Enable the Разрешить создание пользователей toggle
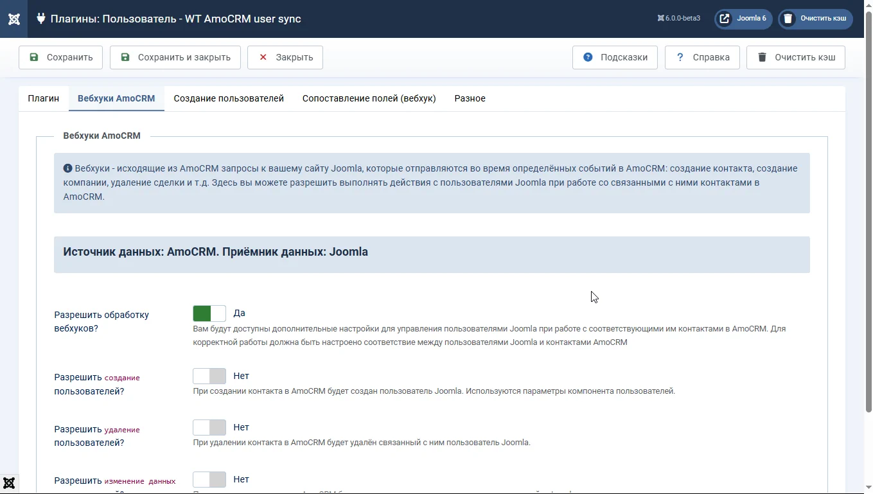This screenshot has width=873, height=494. click(209, 376)
